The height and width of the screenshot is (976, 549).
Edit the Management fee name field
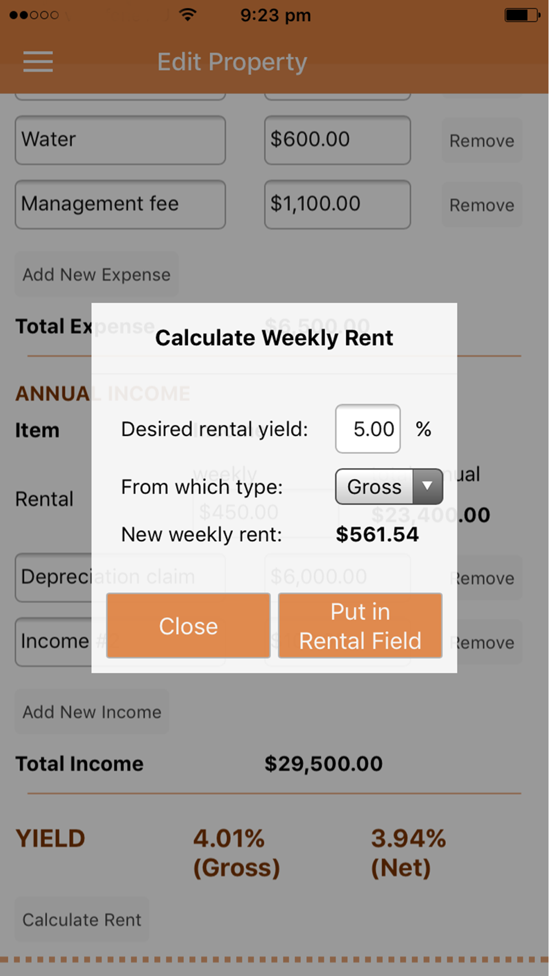(120, 205)
